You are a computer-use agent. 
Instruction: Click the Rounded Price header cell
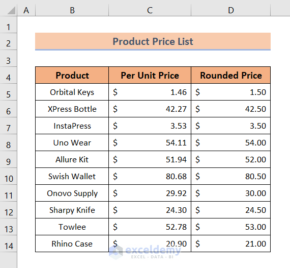230,75
